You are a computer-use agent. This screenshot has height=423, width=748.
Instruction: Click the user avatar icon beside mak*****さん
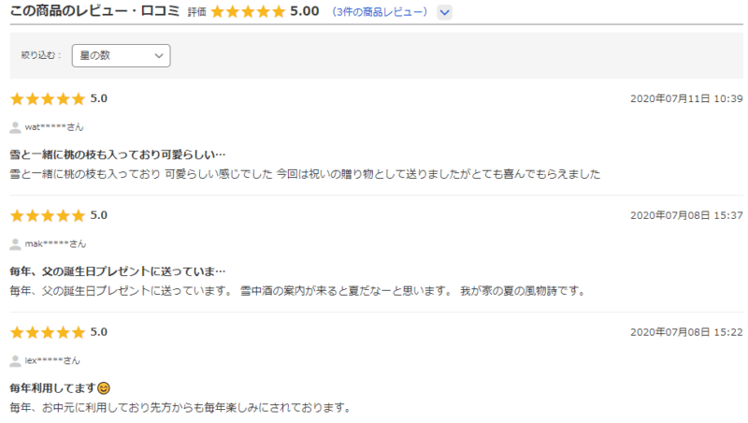click(x=15, y=244)
